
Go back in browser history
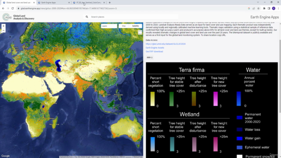coord(3,8)
